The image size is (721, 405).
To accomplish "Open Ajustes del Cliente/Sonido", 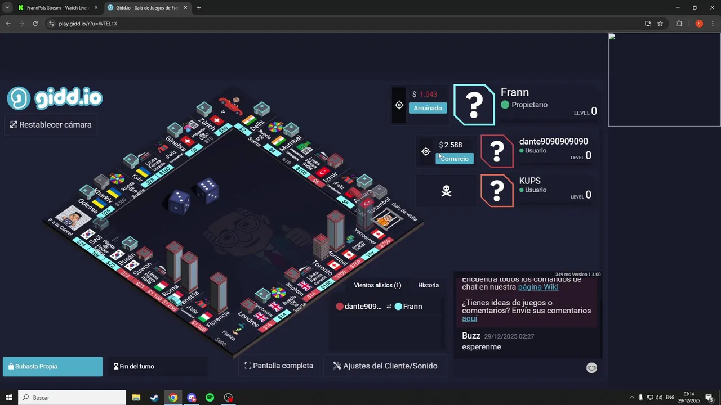I will click(x=385, y=366).
